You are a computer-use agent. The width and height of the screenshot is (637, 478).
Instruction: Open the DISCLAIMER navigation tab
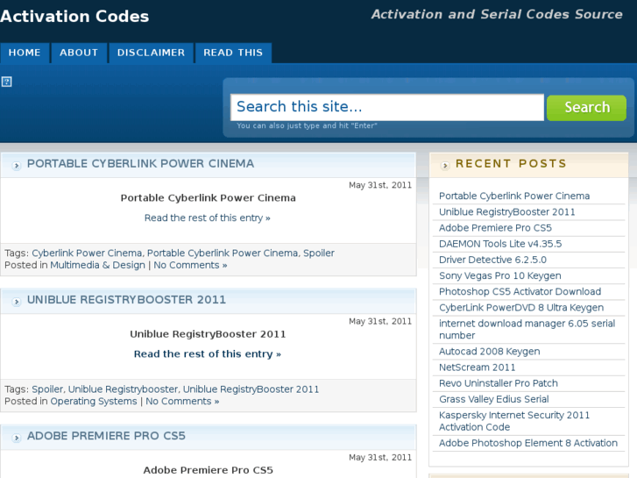[x=151, y=53]
